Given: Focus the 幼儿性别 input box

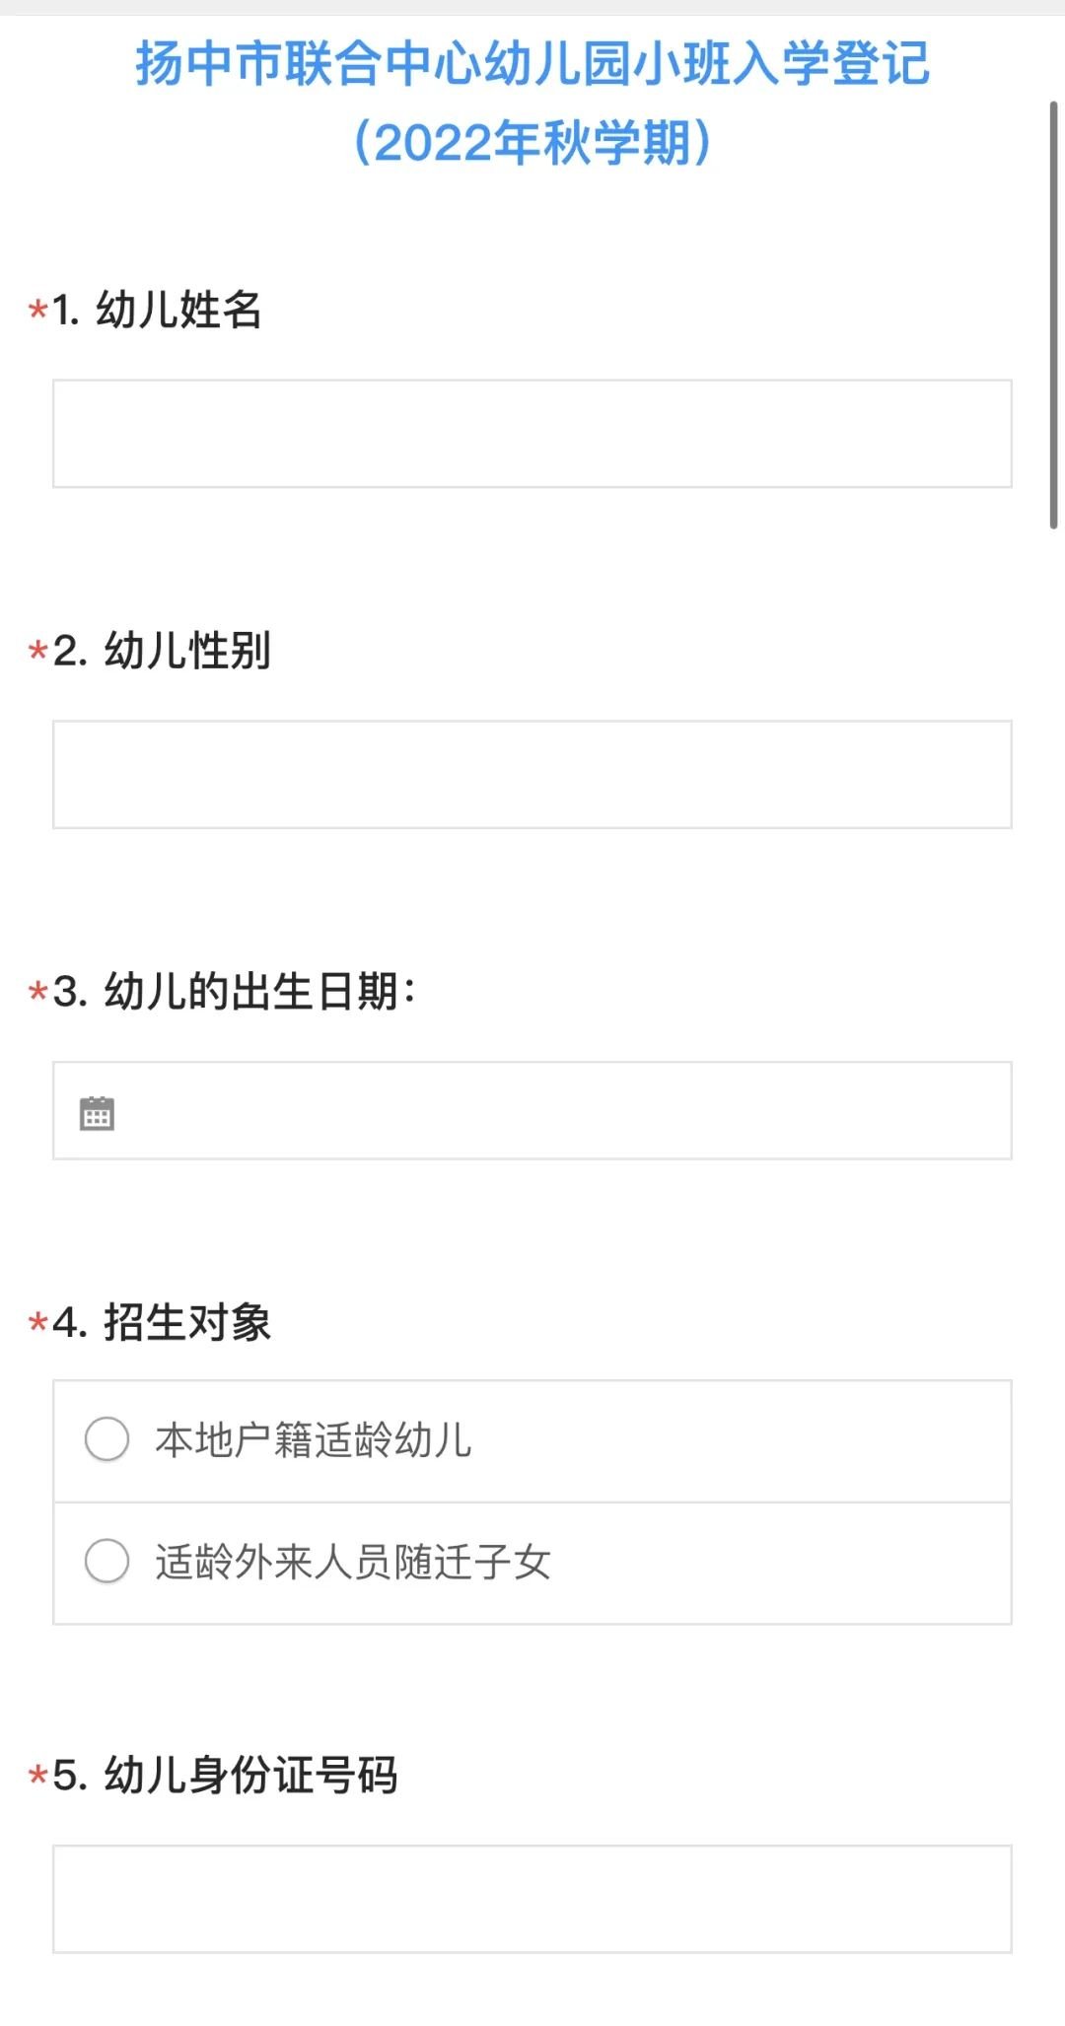Looking at the screenshot, I should coord(532,775).
